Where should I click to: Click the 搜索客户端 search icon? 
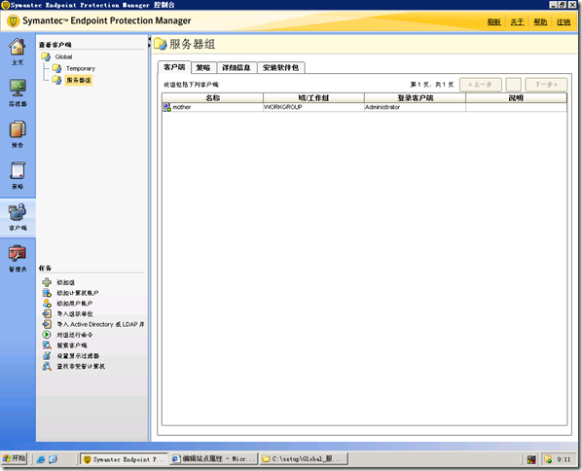point(47,344)
